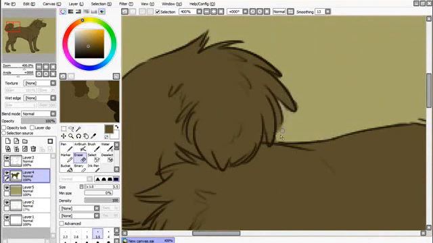The height and width of the screenshot is (243, 433).
Task: Click the navigator zoom out minus button
Action: coord(39,66)
